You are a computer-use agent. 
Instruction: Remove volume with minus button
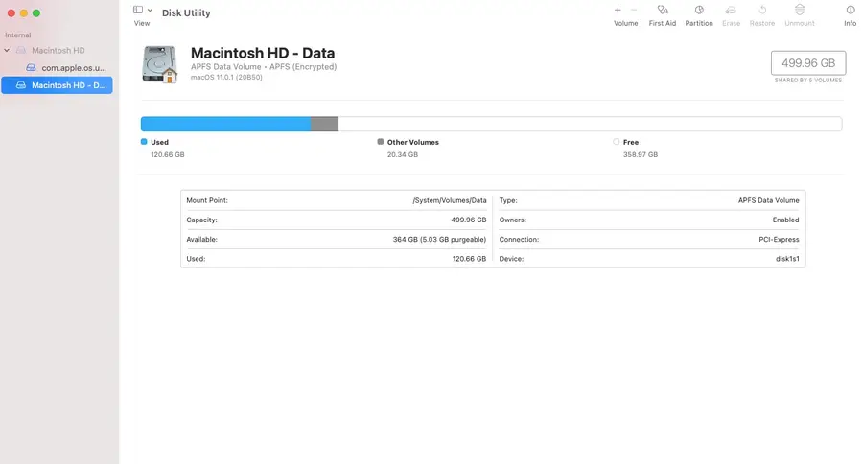point(634,10)
